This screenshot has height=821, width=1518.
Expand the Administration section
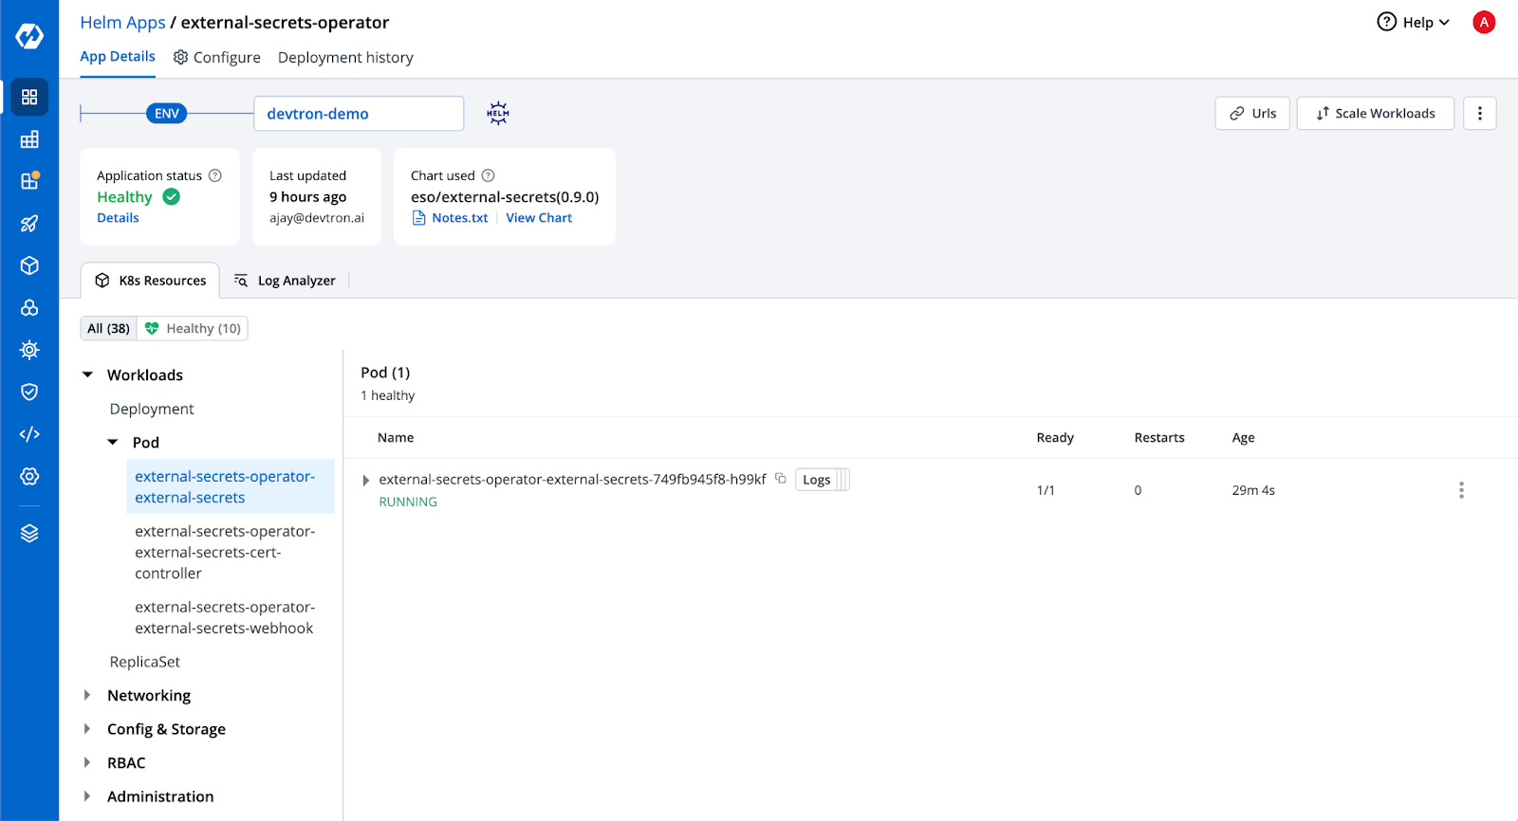tap(87, 796)
